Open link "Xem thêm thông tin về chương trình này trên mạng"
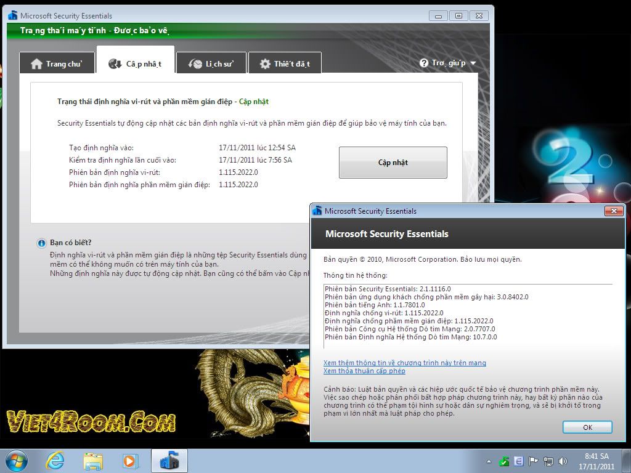Image resolution: width=631 pixels, height=473 pixels. [404, 363]
